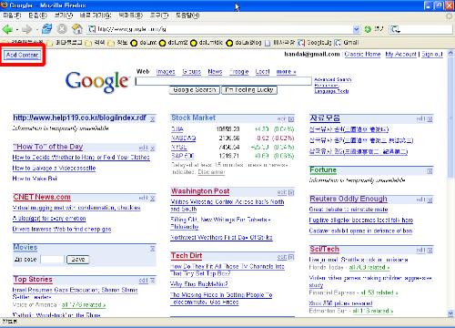
Task: Click the Movies Zip code input field
Action: click(x=53, y=260)
